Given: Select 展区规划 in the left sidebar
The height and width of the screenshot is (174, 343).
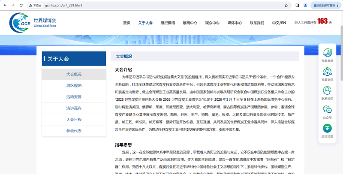Looking at the screenshot, I should (x=74, y=85).
